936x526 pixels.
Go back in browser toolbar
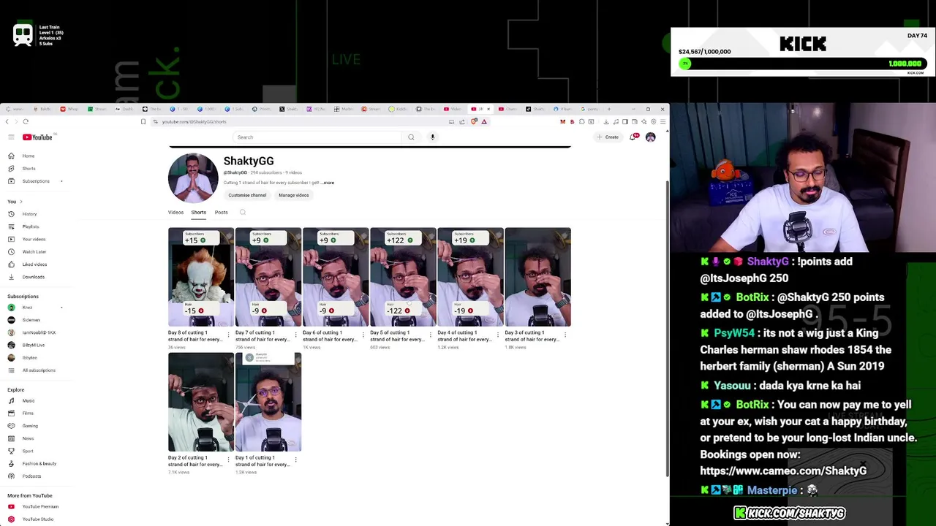pyautogui.click(x=7, y=122)
